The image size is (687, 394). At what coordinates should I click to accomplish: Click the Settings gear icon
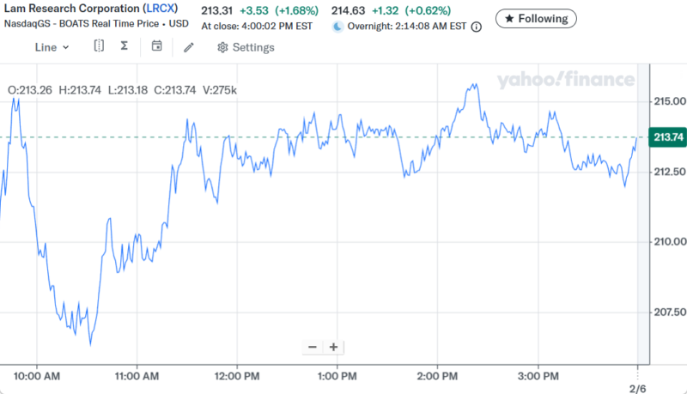point(222,47)
